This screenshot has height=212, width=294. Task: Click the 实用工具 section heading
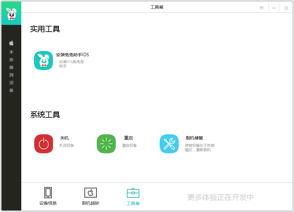45,29
